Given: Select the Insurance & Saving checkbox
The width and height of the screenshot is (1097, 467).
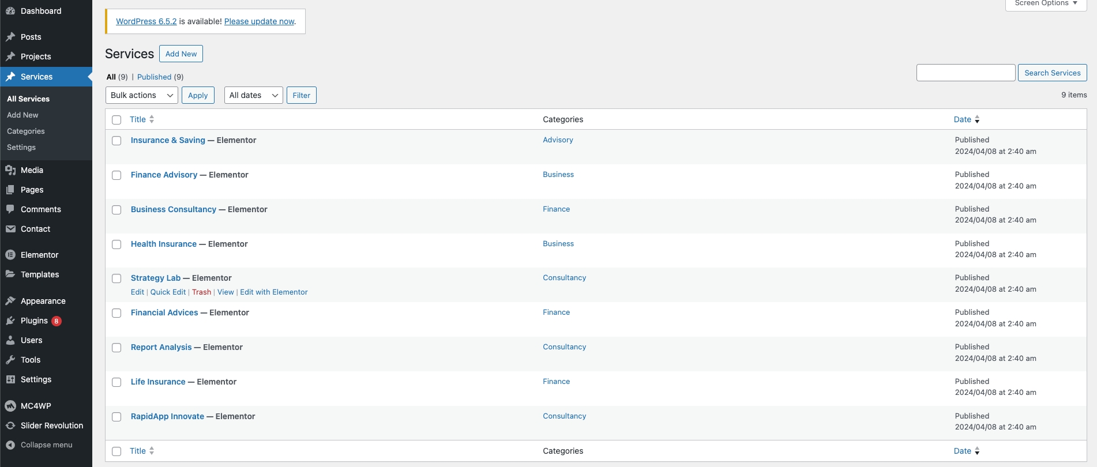Looking at the screenshot, I should pyautogui.click(x=117, y=141).
